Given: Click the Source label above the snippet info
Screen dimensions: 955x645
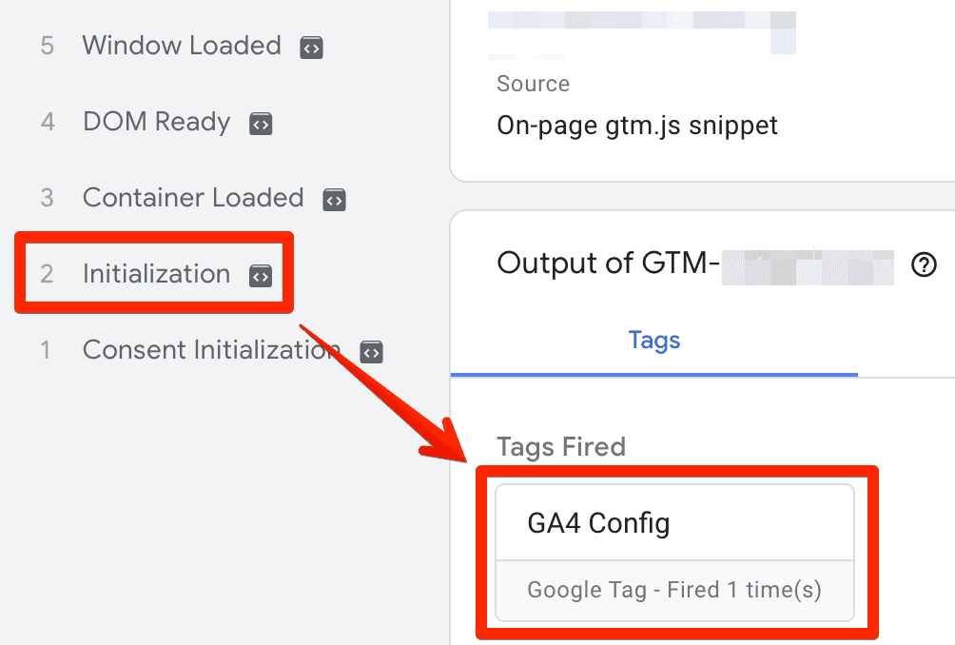Looking at the screenshot, I should tap(533, 84).
